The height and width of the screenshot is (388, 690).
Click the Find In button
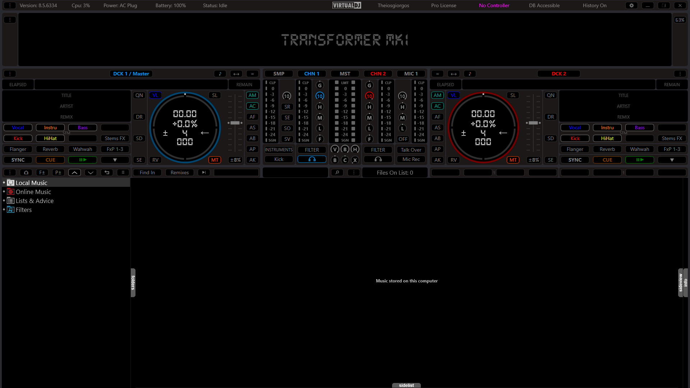tap(147, 172)
